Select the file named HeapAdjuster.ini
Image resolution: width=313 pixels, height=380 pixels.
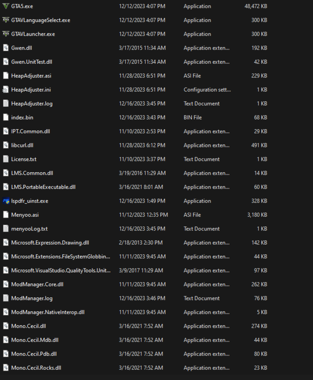tap(31, 90)
